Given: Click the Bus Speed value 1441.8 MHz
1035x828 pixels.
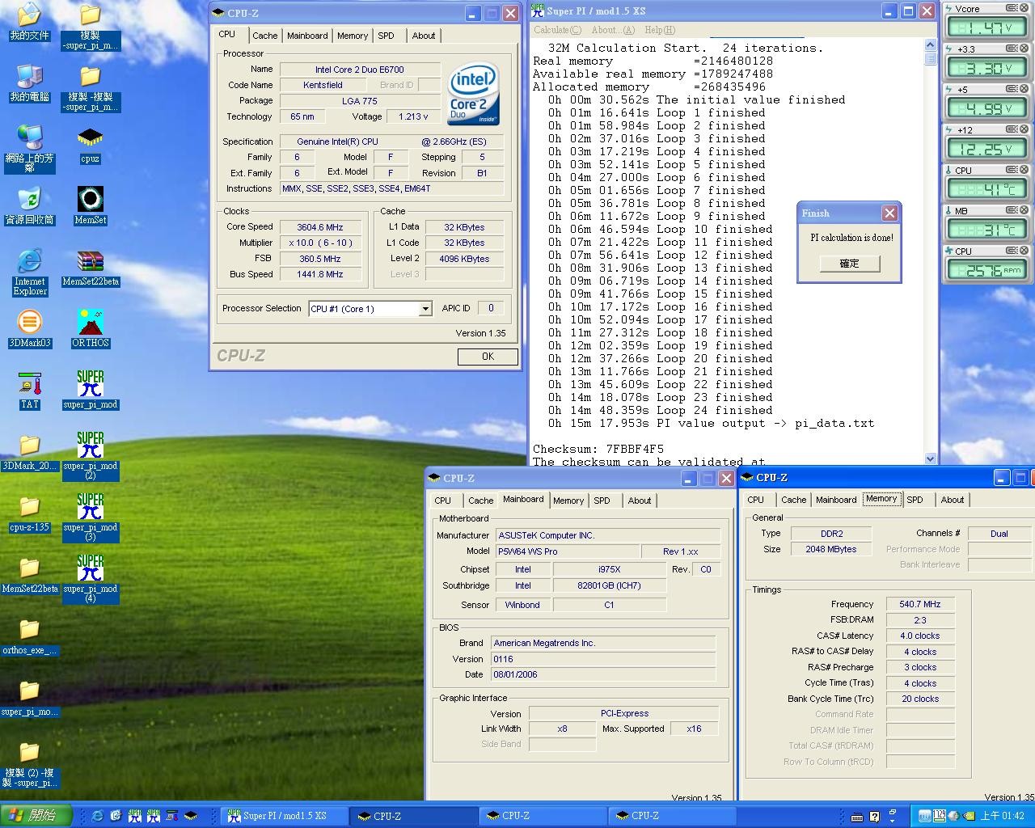Looking at the screenshot, I should tap(320, 274).
